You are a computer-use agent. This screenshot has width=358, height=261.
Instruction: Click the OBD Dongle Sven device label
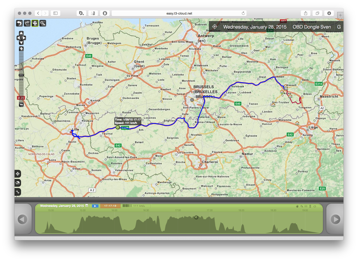[x=312, y=27]
